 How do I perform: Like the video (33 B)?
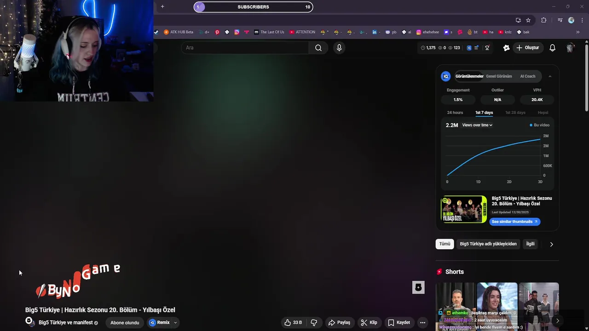pos(293,323)
